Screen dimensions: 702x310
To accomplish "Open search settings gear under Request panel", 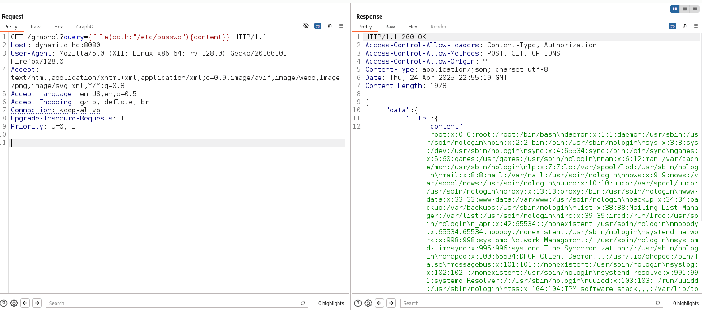I will [14, 303].
